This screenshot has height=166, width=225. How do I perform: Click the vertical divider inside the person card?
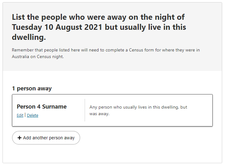(x=85, y=110)
